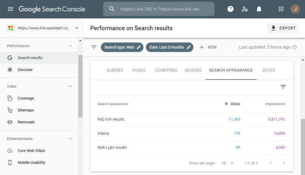Screen dimensions: 305x175
Task: Open users and settings icon
Action: tap(245, 9)
